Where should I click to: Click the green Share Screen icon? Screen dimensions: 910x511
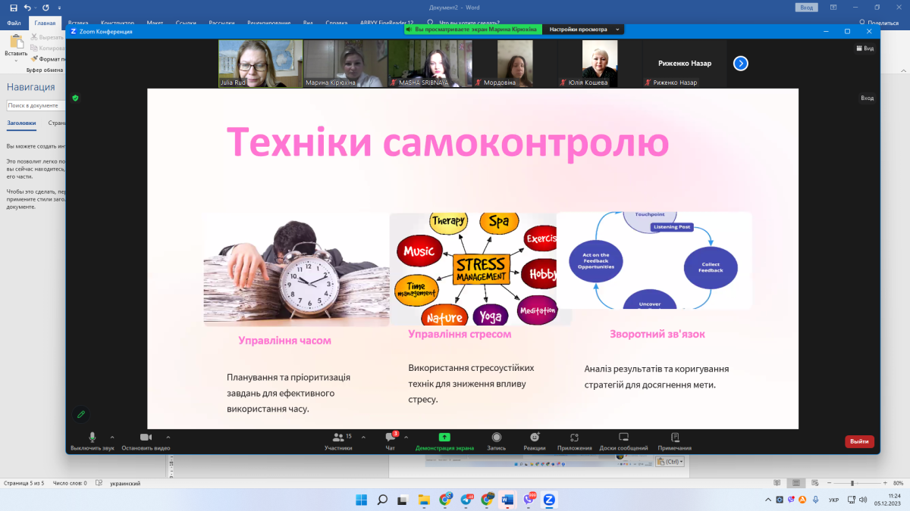[x=444, y=438]
